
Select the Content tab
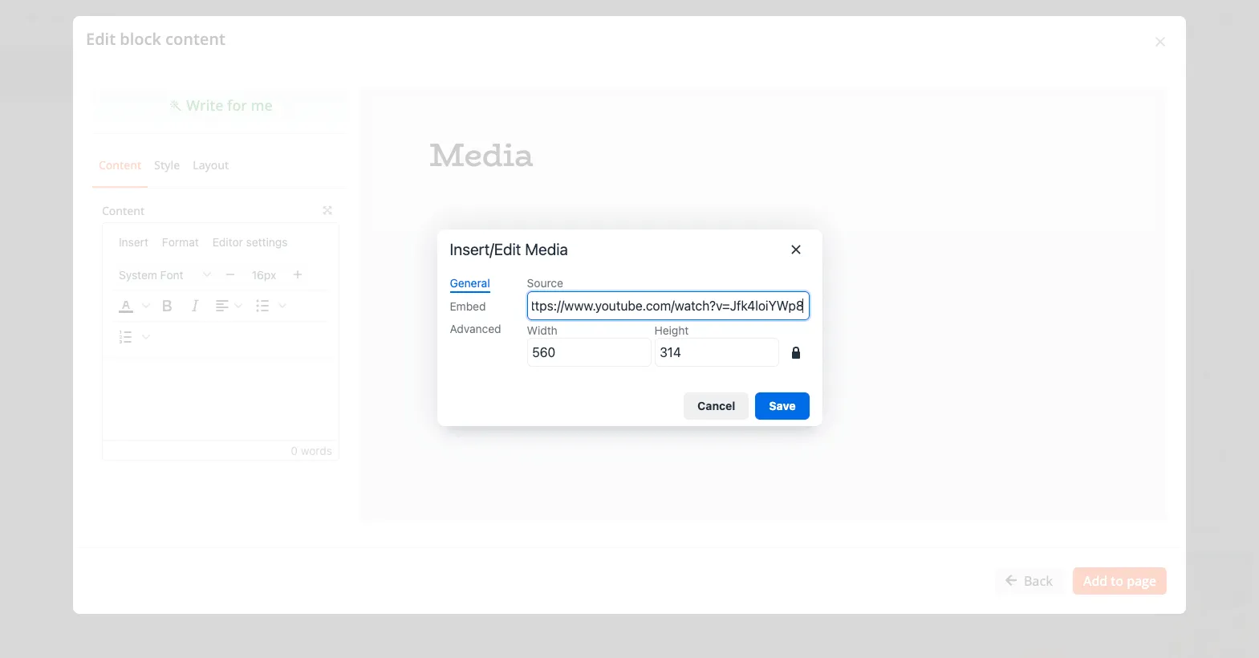120,165
